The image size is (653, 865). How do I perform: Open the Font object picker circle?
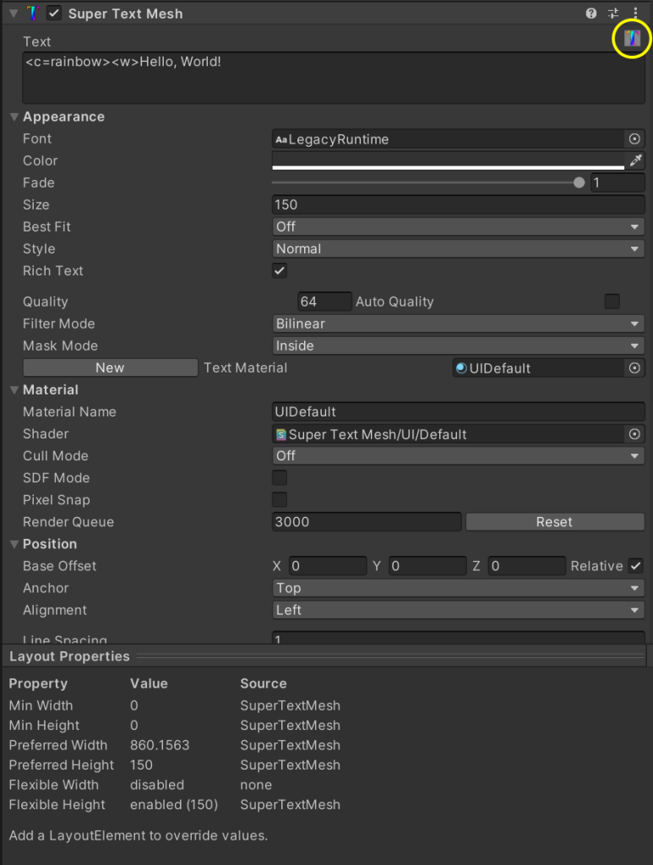point(634,139)
